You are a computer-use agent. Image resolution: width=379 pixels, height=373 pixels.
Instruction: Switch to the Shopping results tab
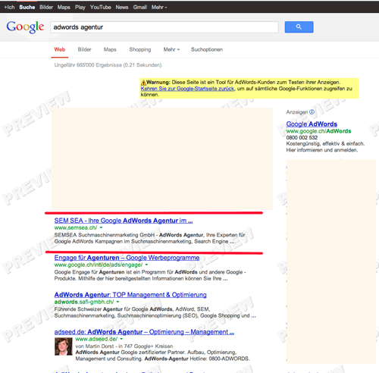(x=140, y=49)
